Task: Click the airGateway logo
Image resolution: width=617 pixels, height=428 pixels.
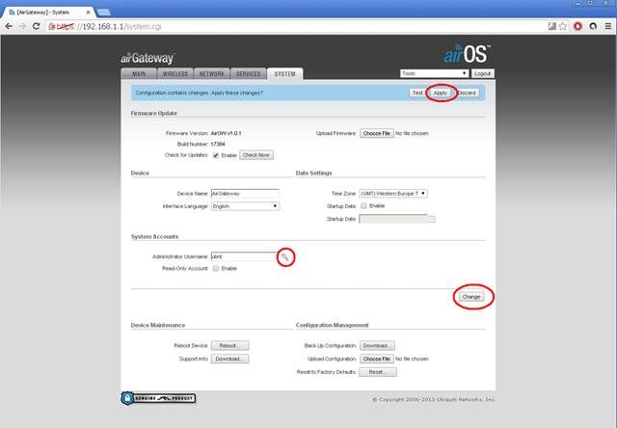Action: click(148, 58)
